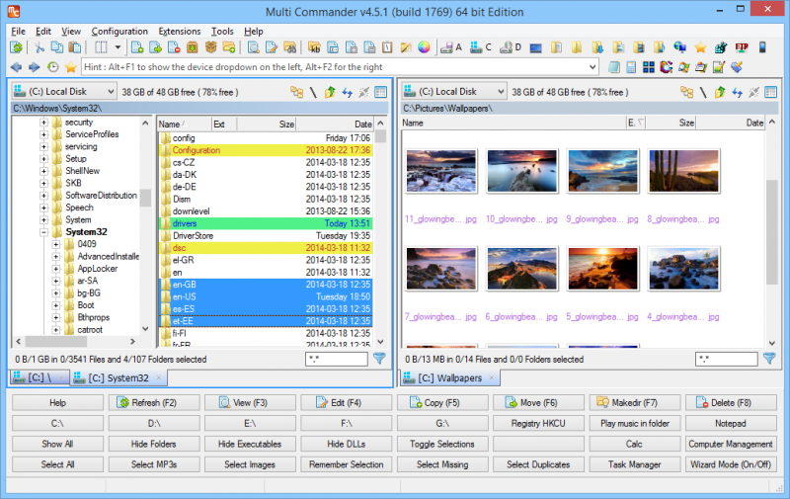Click the Cut scissors icon

click(39, 47)
